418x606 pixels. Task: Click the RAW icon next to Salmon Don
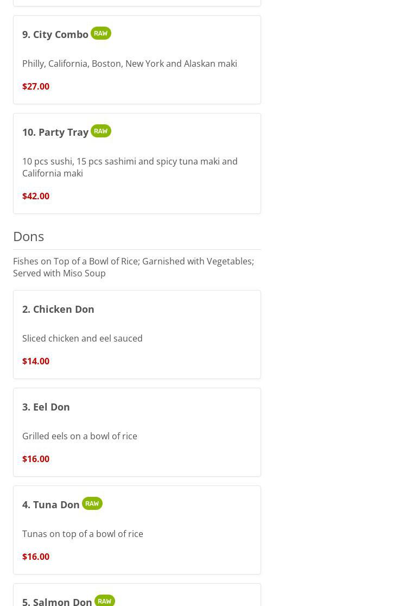pos(104,601)
